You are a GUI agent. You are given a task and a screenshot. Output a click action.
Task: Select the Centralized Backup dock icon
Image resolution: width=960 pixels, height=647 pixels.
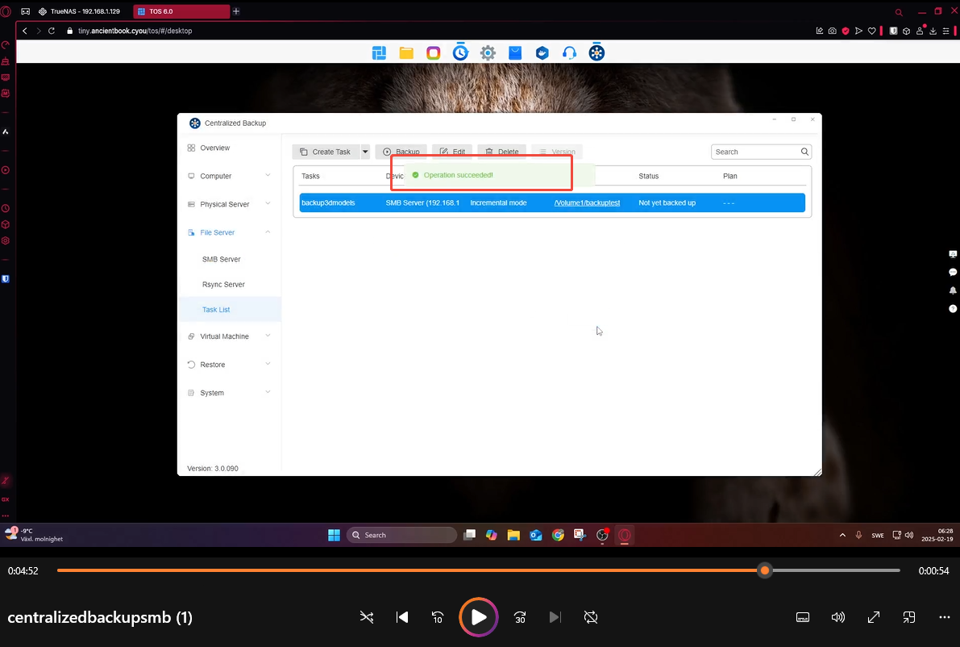597,52
